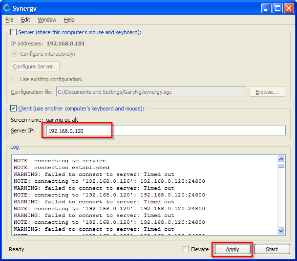
Task: Open the Edit menu
Action: tap(25, 20)
